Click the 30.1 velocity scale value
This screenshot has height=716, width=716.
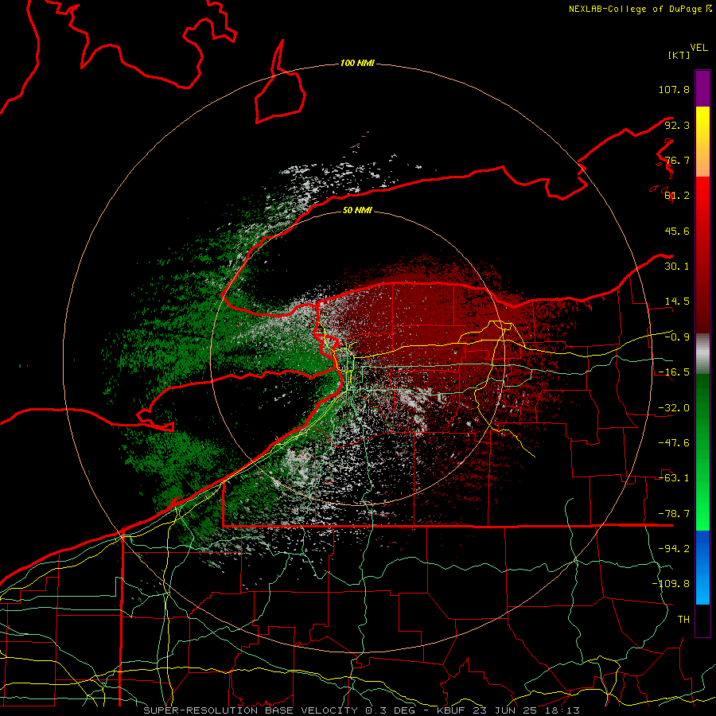(x=677, y=267)
